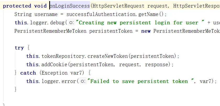Click the "new" keyword before PersistentRememberMeToken

pyautogui.click(x=146, y=31)
